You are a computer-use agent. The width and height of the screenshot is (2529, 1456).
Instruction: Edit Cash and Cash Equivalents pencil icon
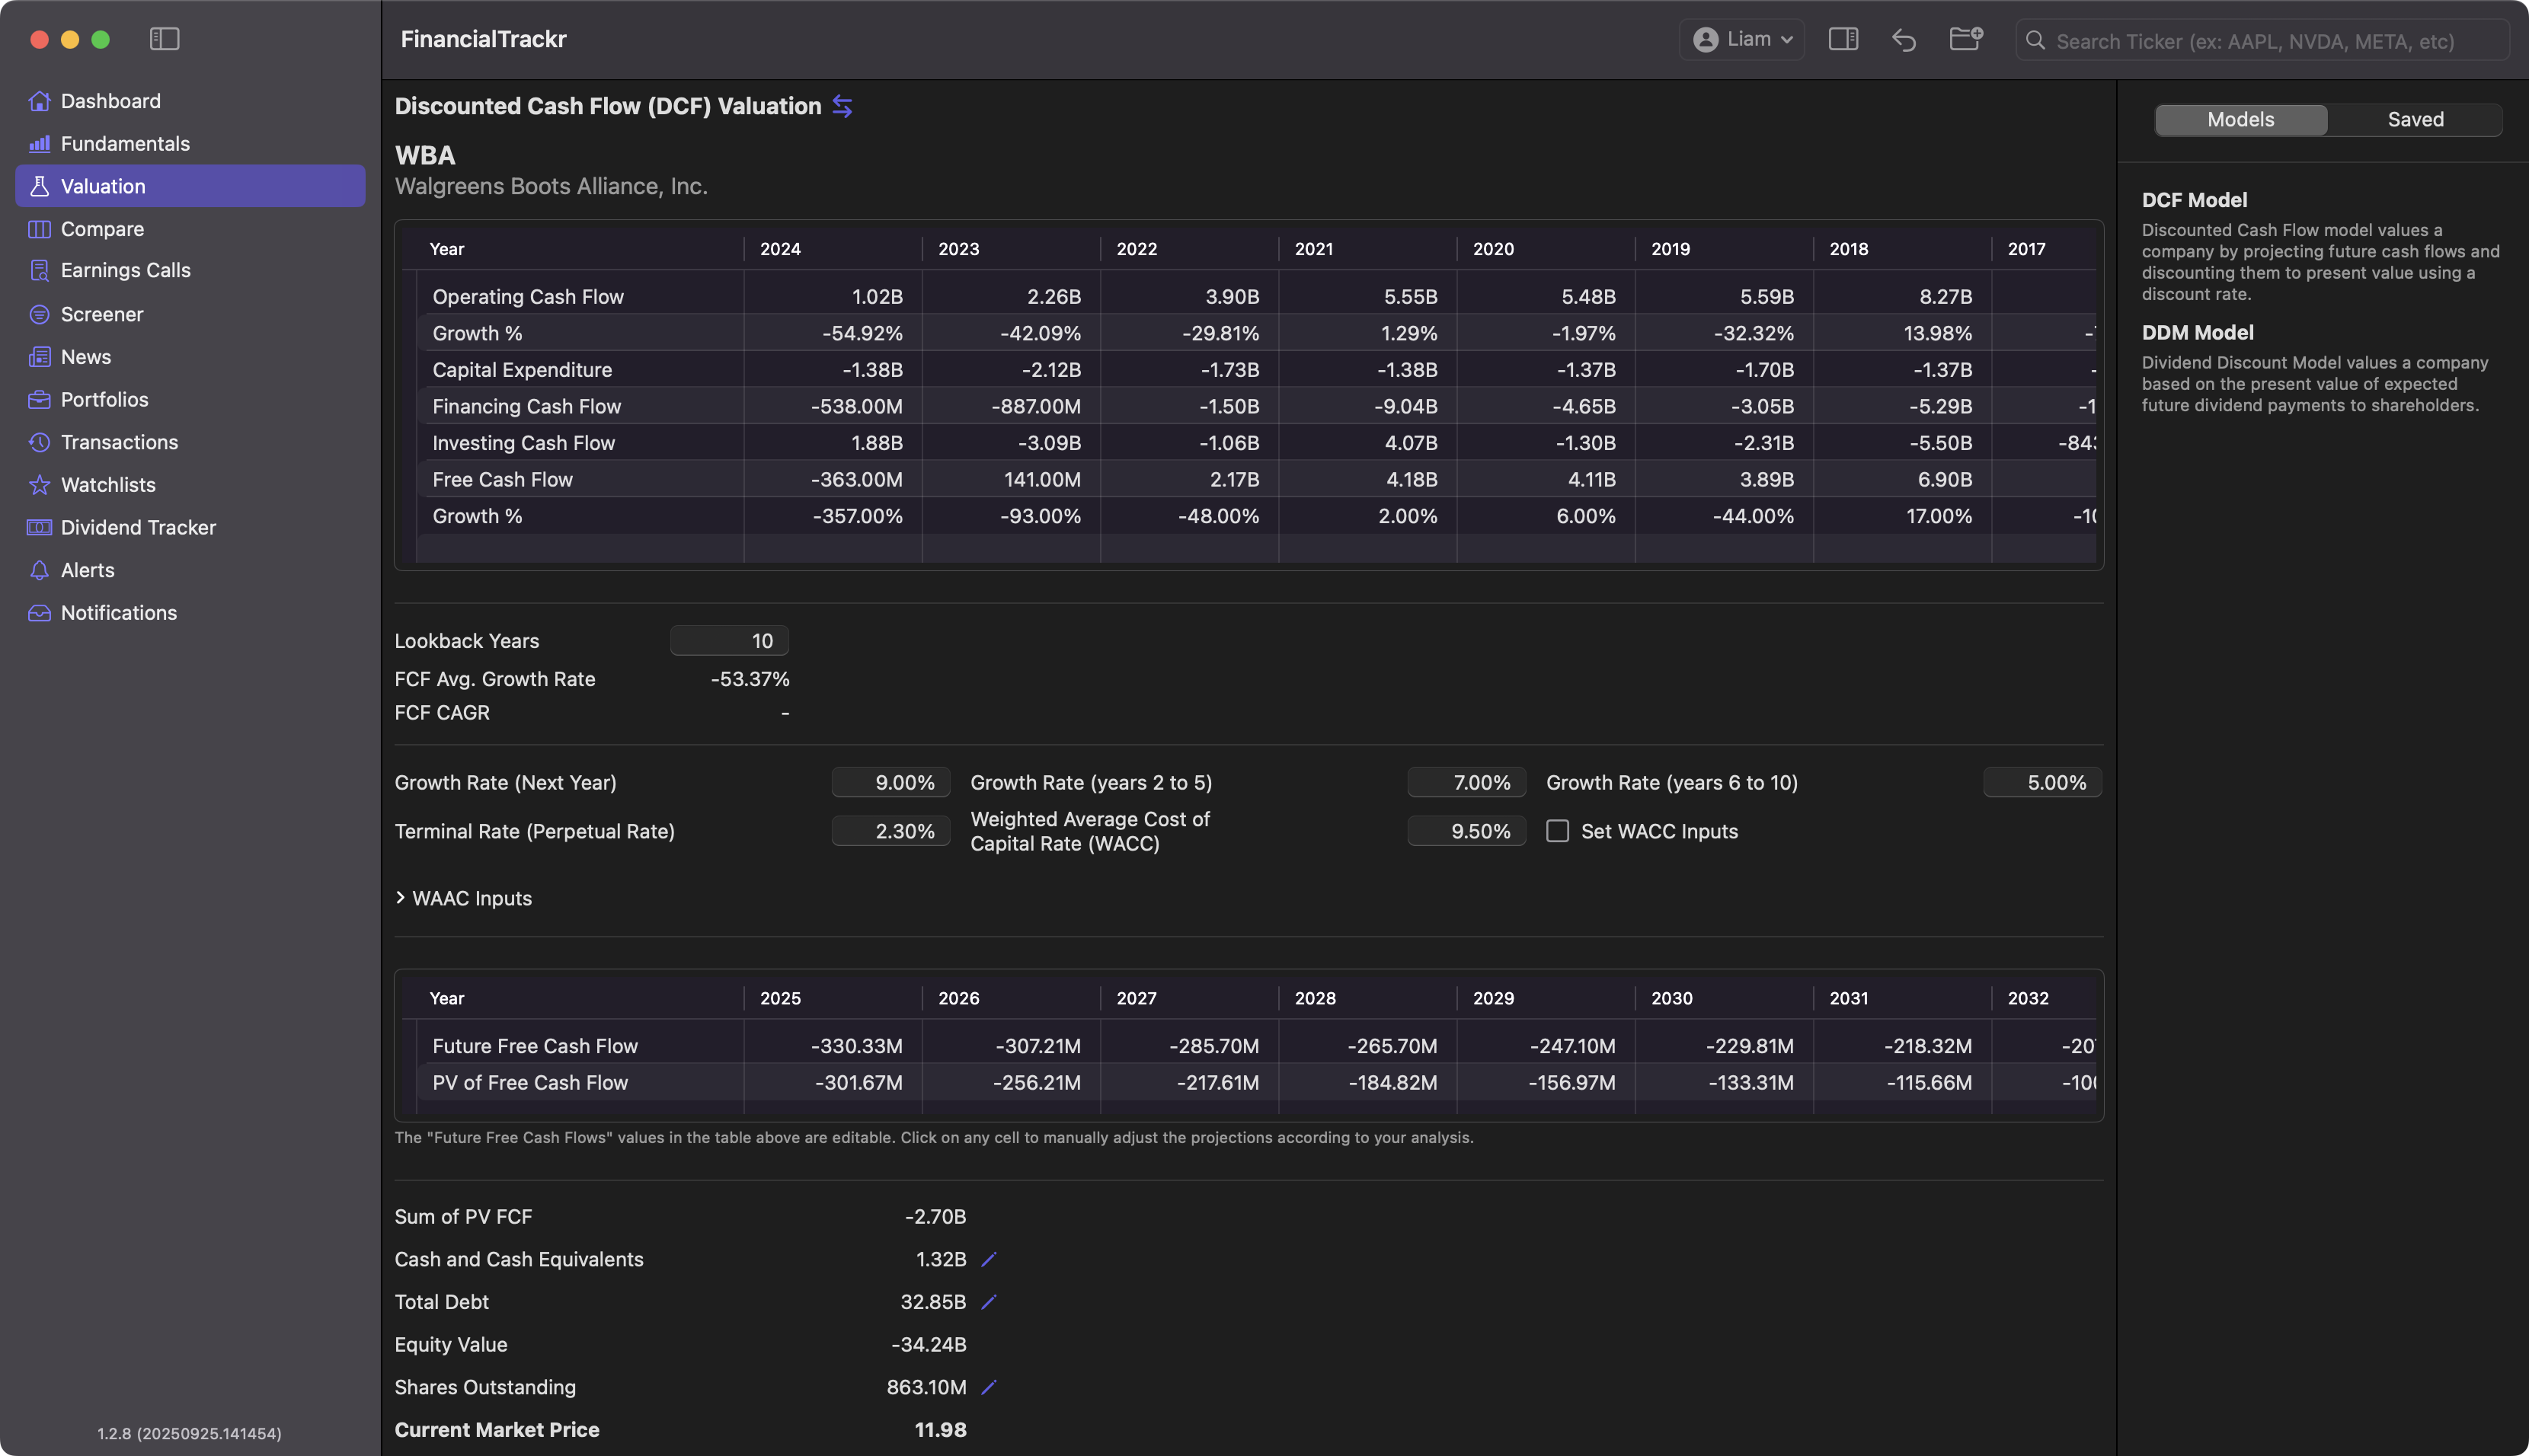click(989, 1260)
